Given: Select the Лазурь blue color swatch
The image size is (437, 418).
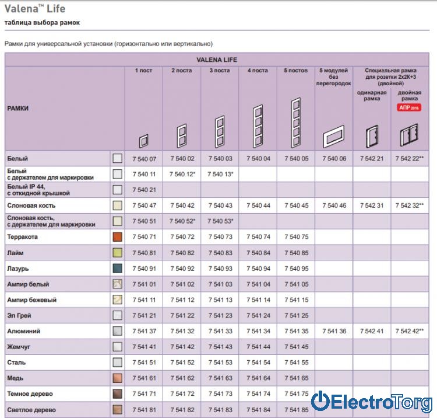Looking at the screenshot, I should 117,269.
